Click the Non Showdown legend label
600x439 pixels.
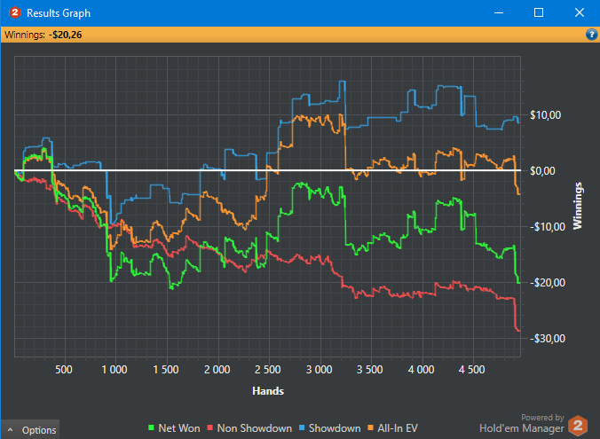(x=255, y=428)
